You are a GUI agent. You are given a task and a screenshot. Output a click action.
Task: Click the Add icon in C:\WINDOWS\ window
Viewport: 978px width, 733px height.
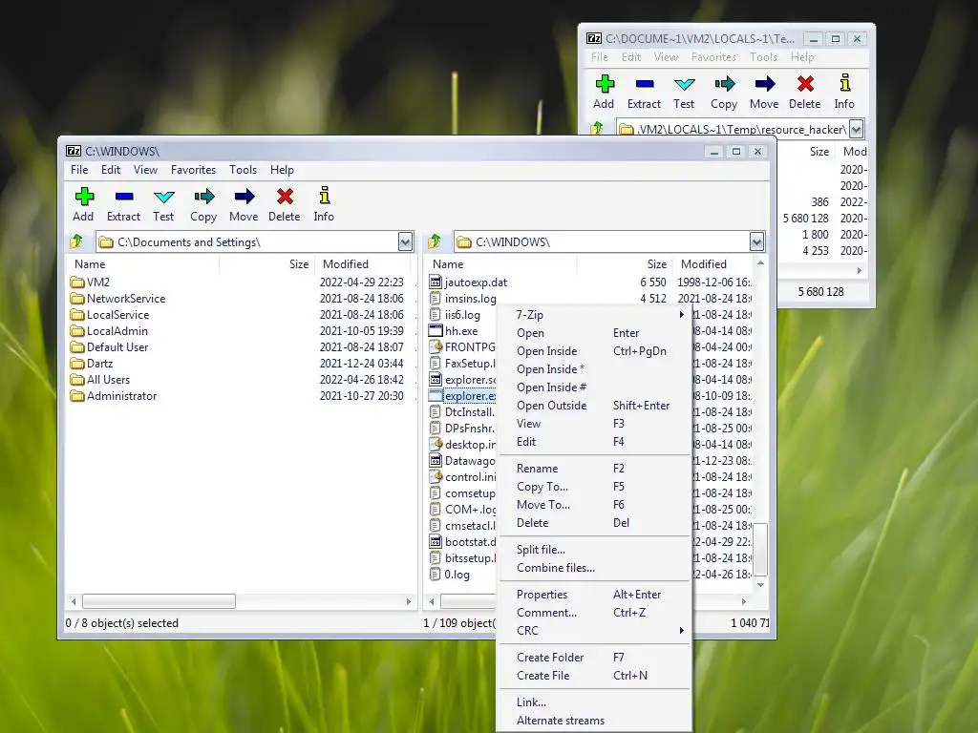pos(84,197)
